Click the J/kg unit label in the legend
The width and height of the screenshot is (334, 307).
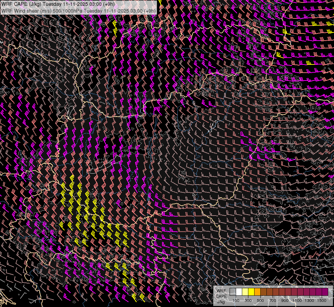click(221, 302)
